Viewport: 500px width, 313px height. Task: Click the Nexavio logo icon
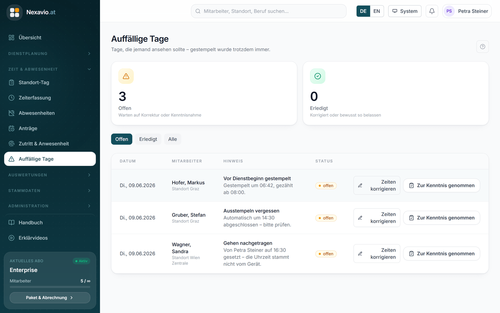(x=14, y=12)
